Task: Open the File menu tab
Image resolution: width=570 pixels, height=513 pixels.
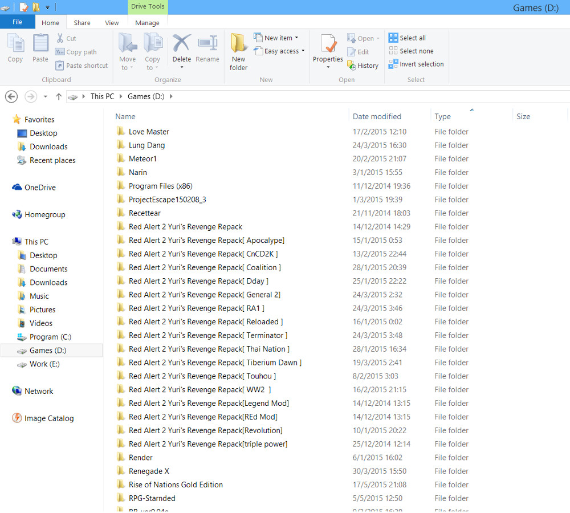Action: coord(18,22)
